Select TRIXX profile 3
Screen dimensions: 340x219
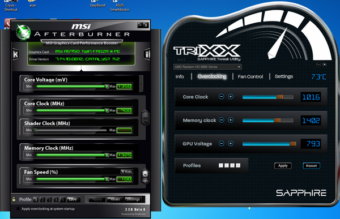click(232, 165)
